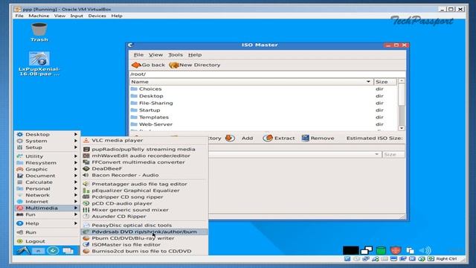Click the file list scrollbar down arrow
This screenshot has height=268, width=476.
coord(402,128)
